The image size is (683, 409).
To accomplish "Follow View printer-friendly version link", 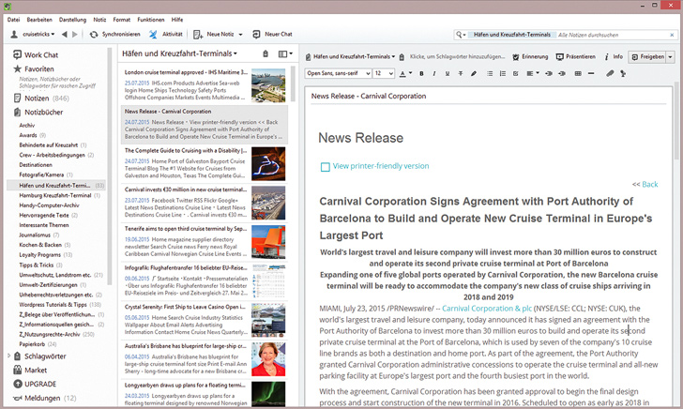I will [381, 166].
